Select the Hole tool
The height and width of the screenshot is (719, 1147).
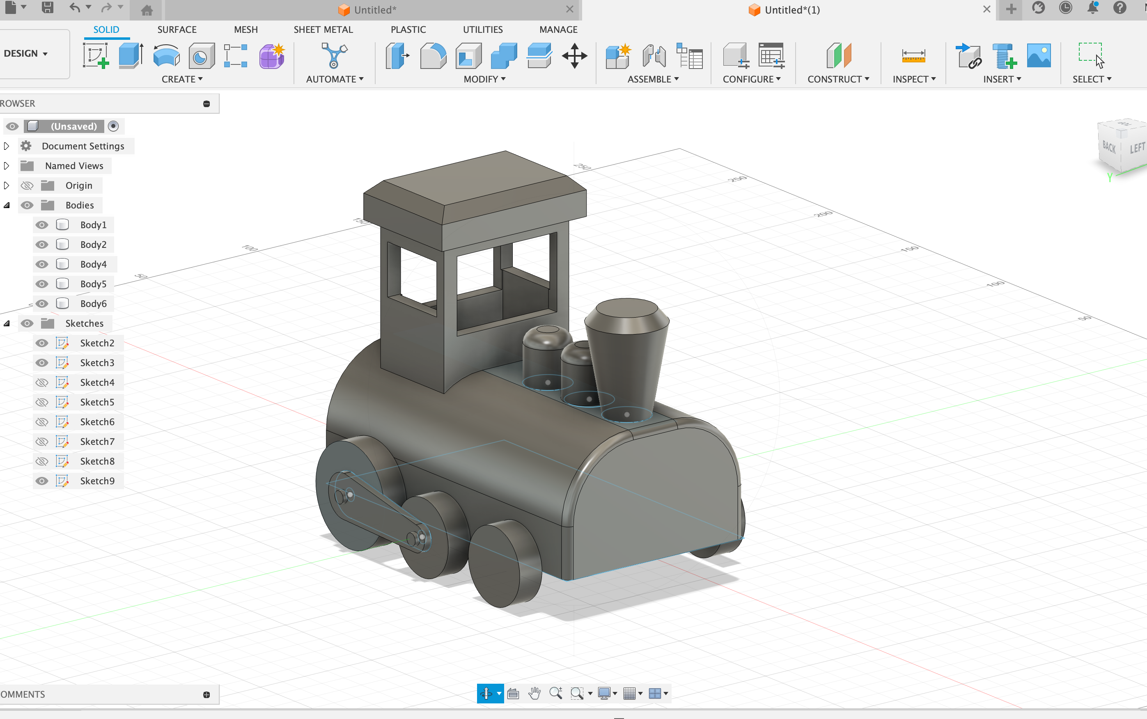click(201, 56)
